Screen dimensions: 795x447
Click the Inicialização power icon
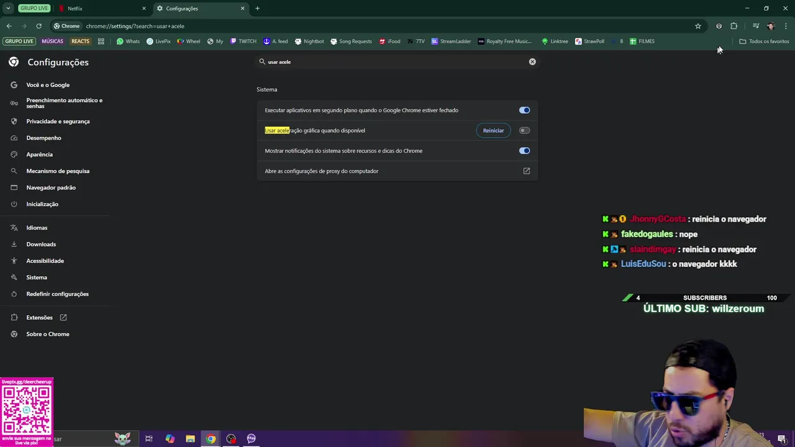tap(14, 204)
